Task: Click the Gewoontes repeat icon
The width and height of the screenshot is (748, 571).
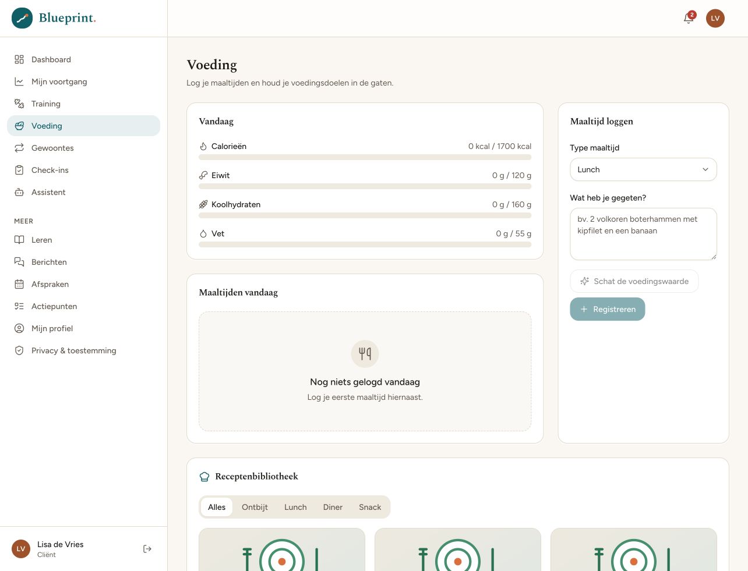Action: click(x=19, y=148)
